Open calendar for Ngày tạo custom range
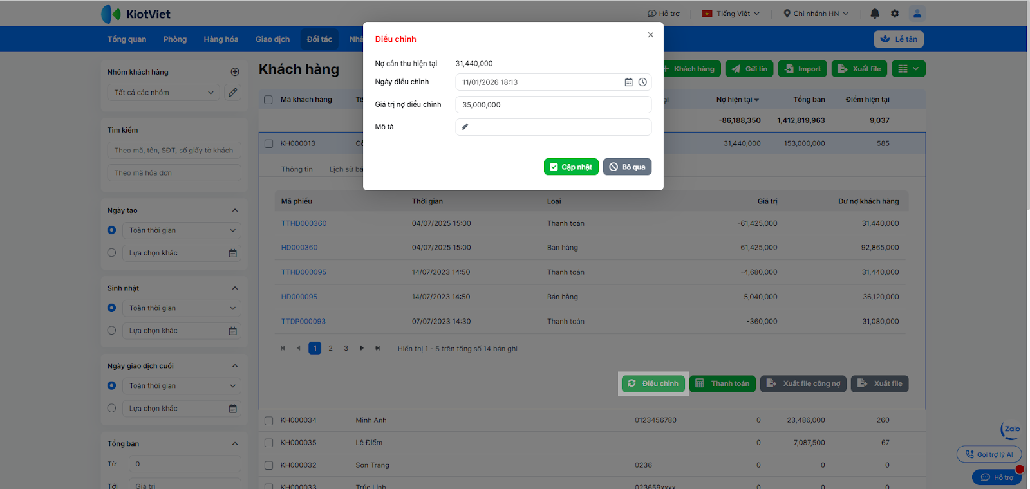 click(x=233, y=254)
